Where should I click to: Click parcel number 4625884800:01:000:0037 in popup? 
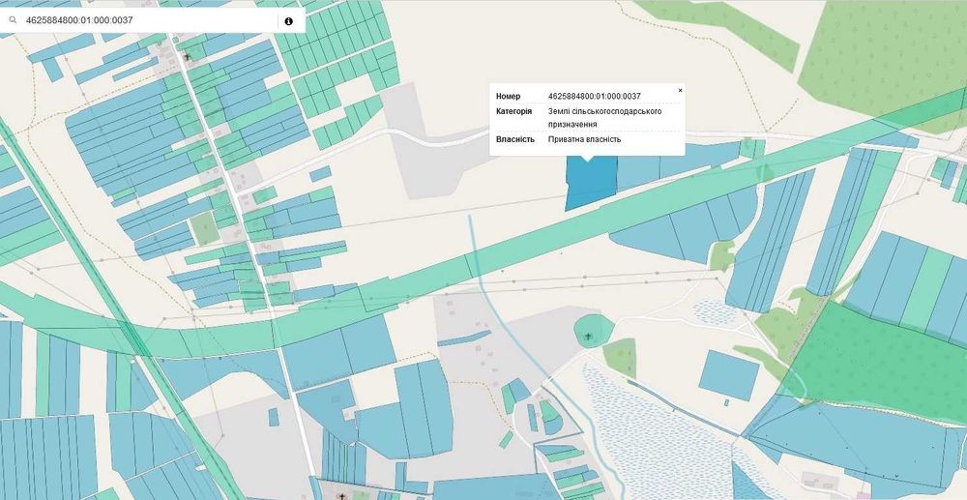coord(594,96)
